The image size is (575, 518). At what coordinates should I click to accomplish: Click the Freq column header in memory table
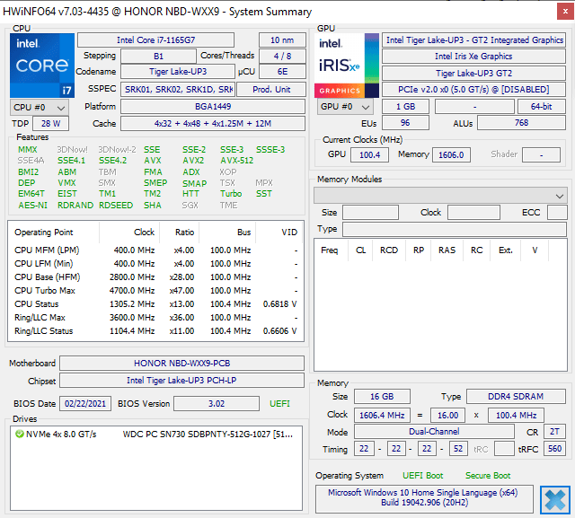coord(330,250)
